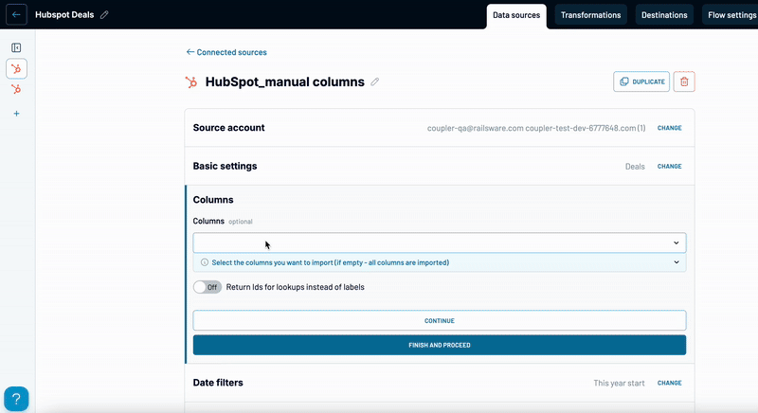Click the info icon in columns hint
Viewport: 758px width, 413px height.
point(205,262)
